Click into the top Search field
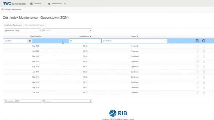Image resolution: width=214 pixels, height=120 pixels. (x=67, y=30)
